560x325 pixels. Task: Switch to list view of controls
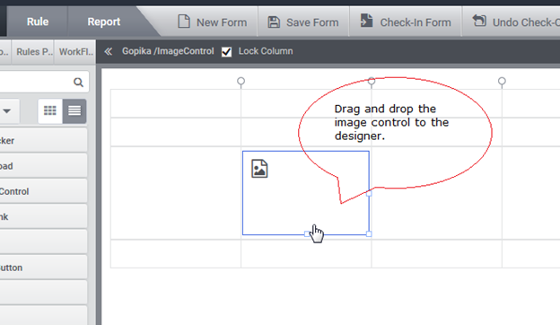pos(74,110)
